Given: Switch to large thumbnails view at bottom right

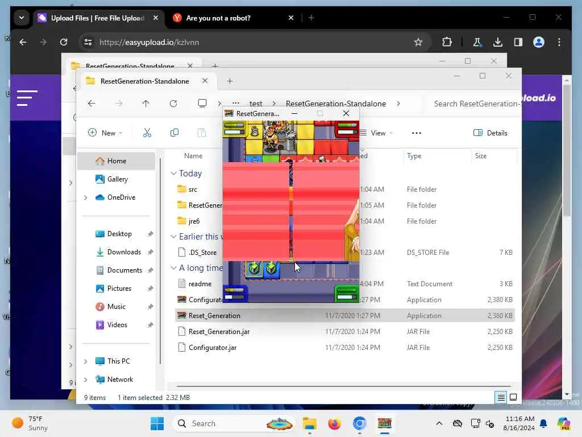Looking at the screenshot, I should click(513, 397).
